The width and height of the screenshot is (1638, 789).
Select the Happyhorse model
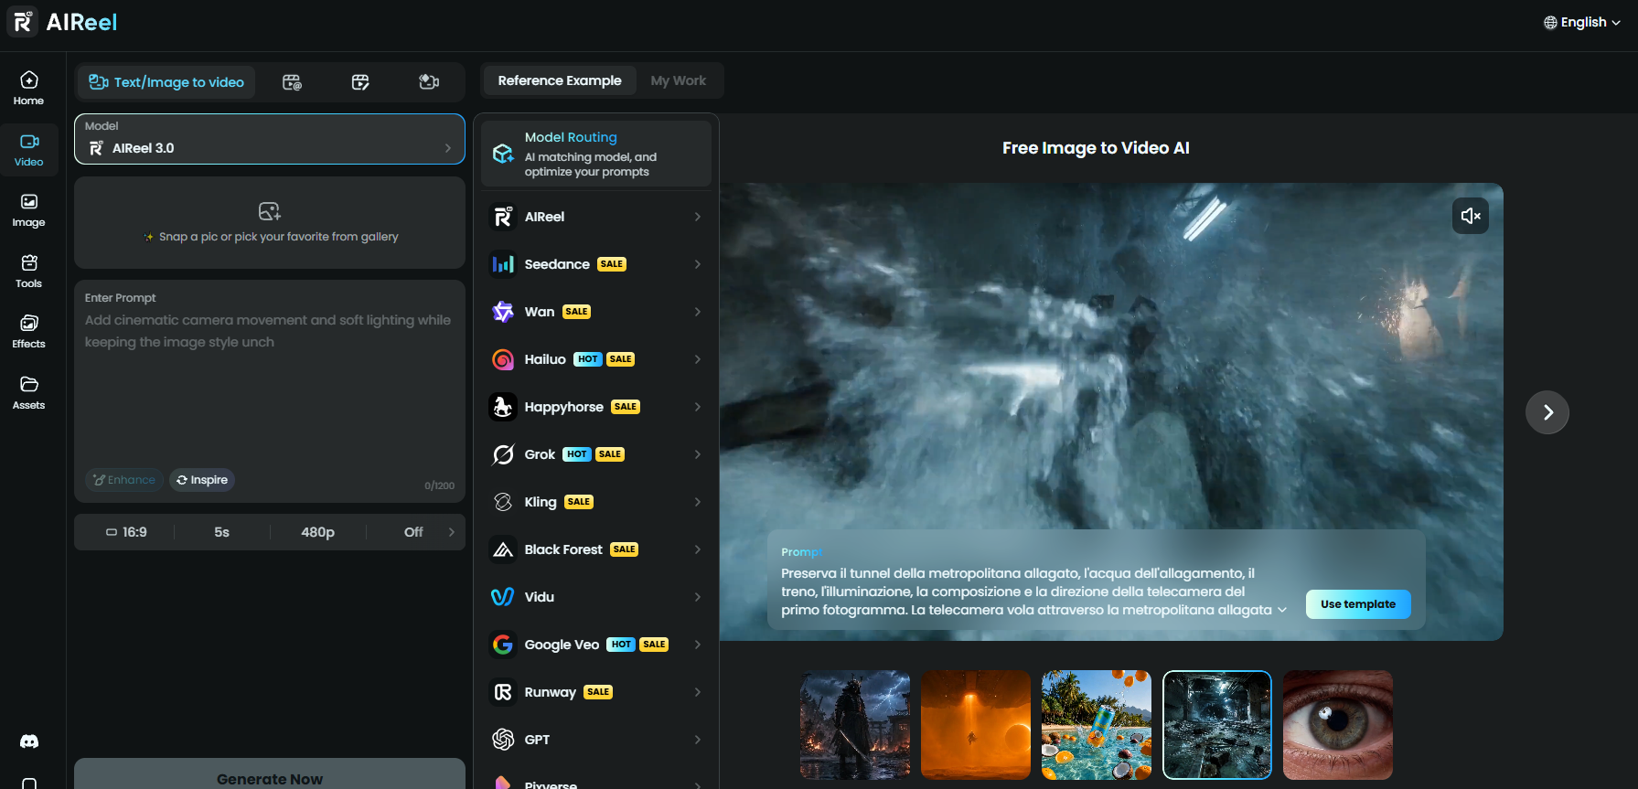(596, 407)
